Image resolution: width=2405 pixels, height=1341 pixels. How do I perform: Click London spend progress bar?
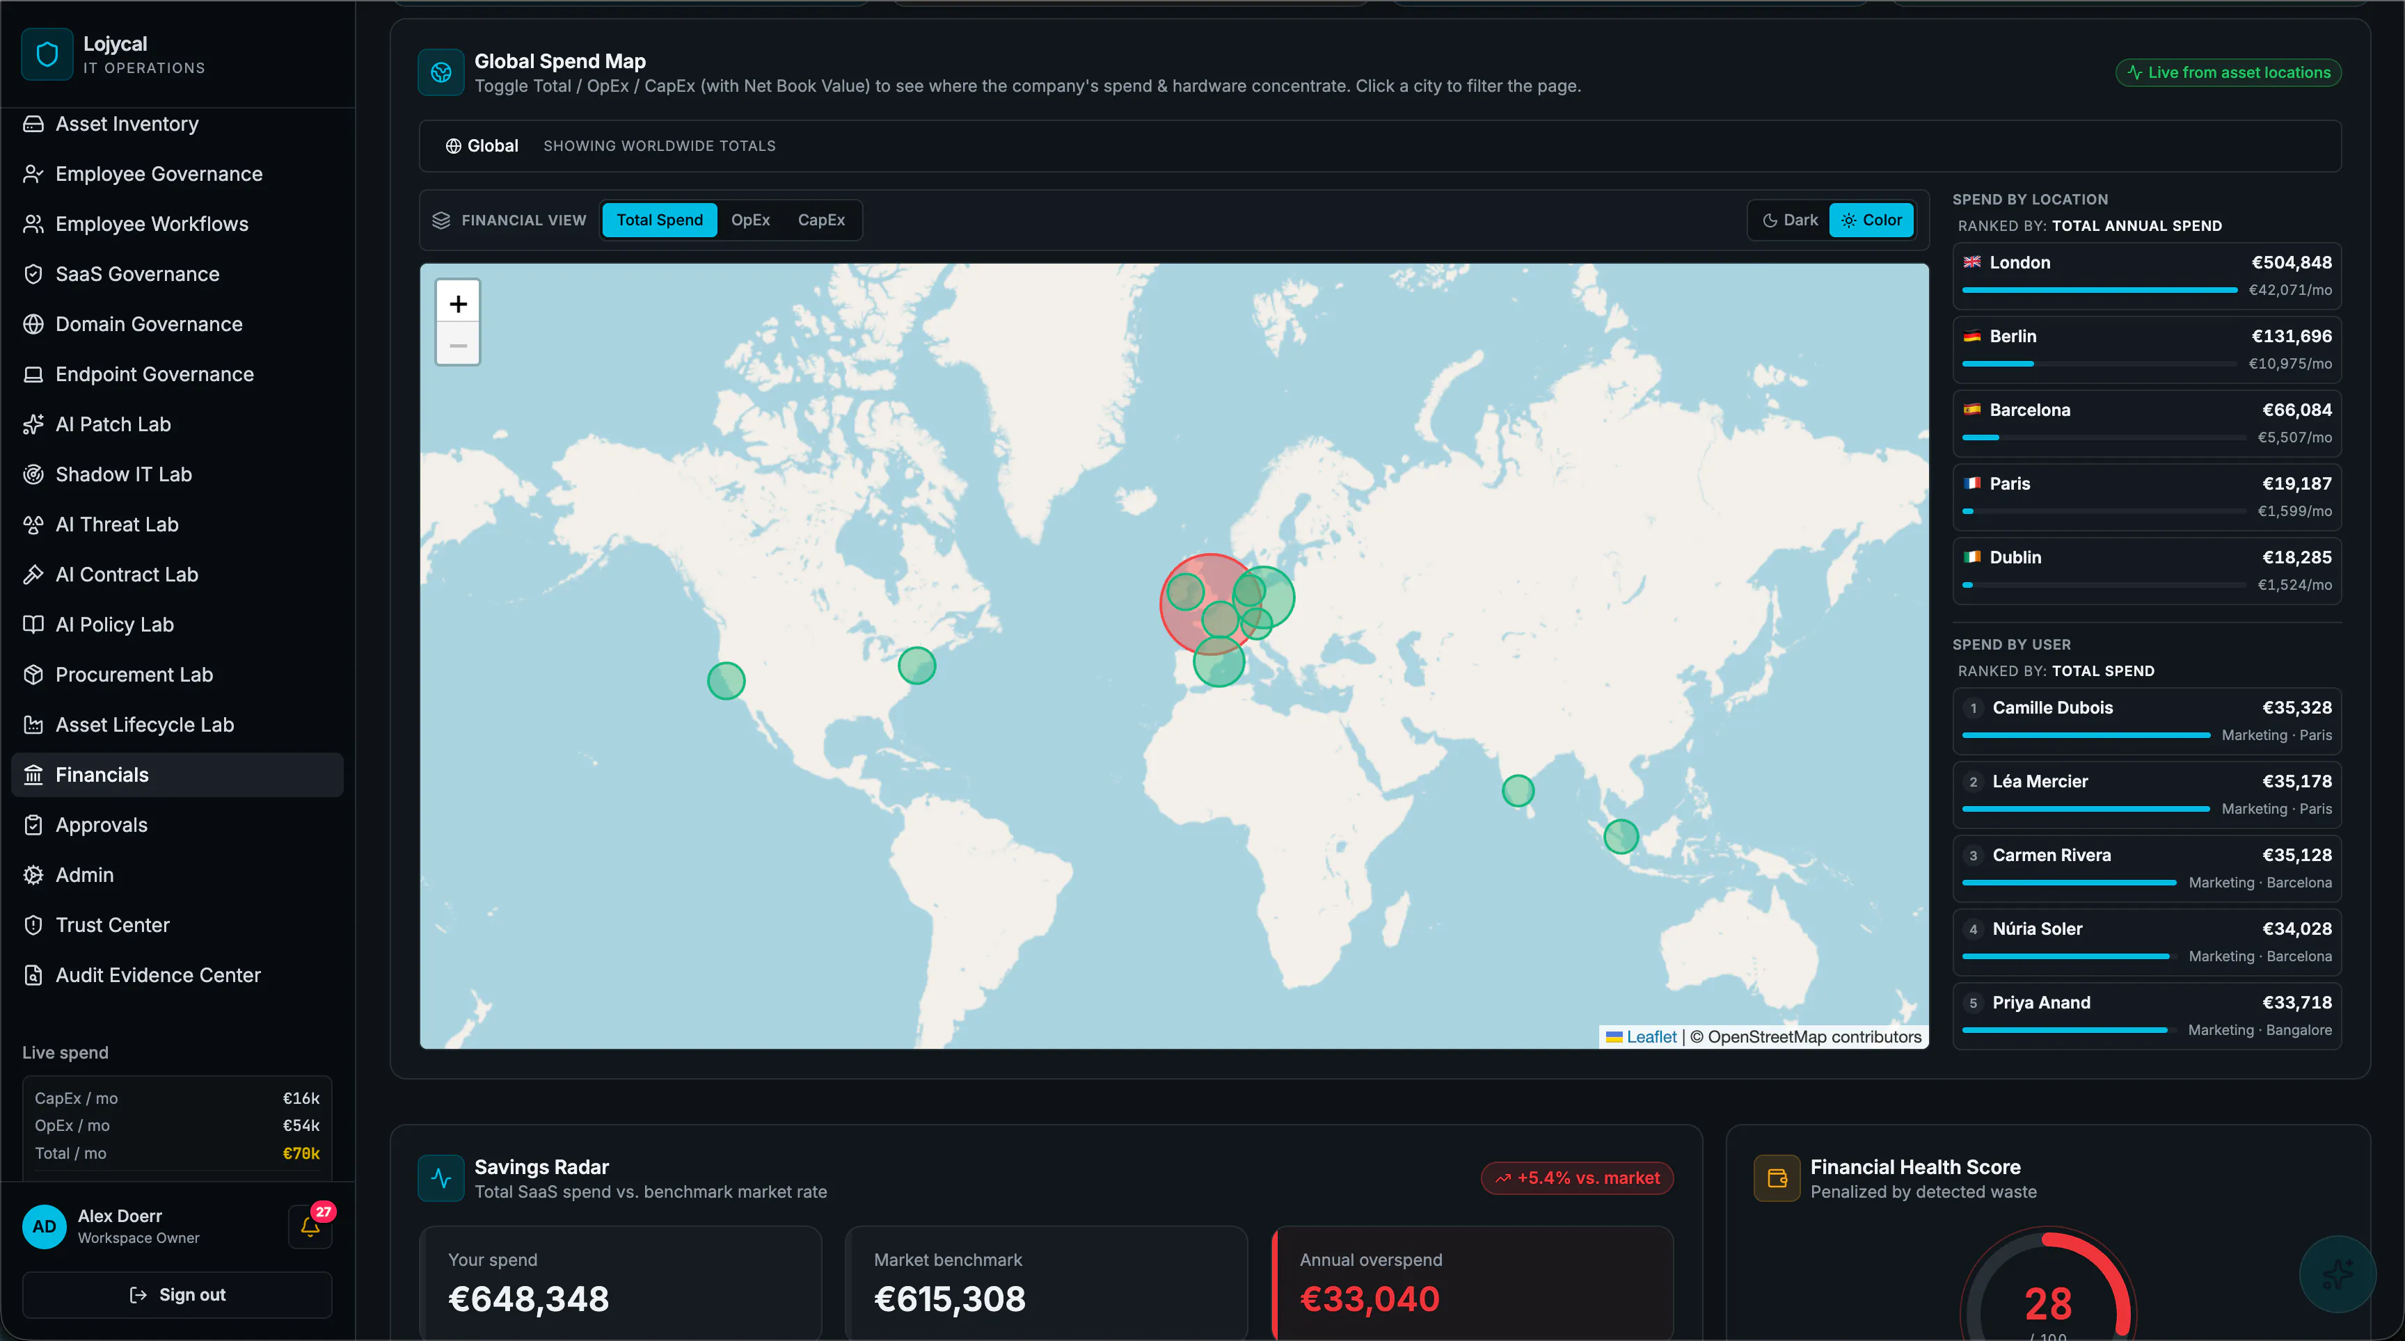2099,290
